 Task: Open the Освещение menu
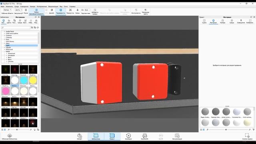(x=24, y=6)
